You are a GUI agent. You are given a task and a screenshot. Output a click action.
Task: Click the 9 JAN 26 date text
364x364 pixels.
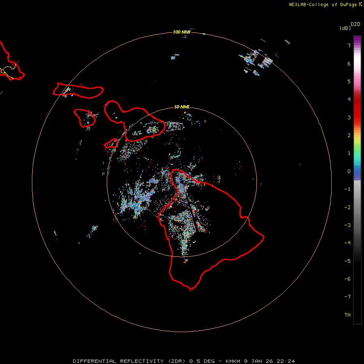[x=258, y=361]
